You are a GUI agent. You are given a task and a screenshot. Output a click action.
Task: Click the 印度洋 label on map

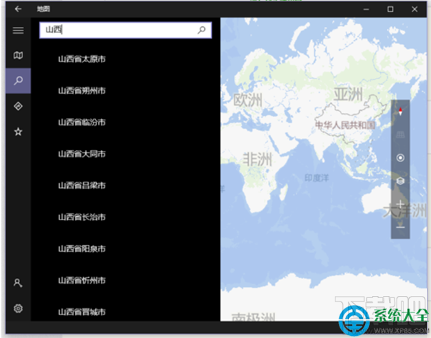pos(317,178)
